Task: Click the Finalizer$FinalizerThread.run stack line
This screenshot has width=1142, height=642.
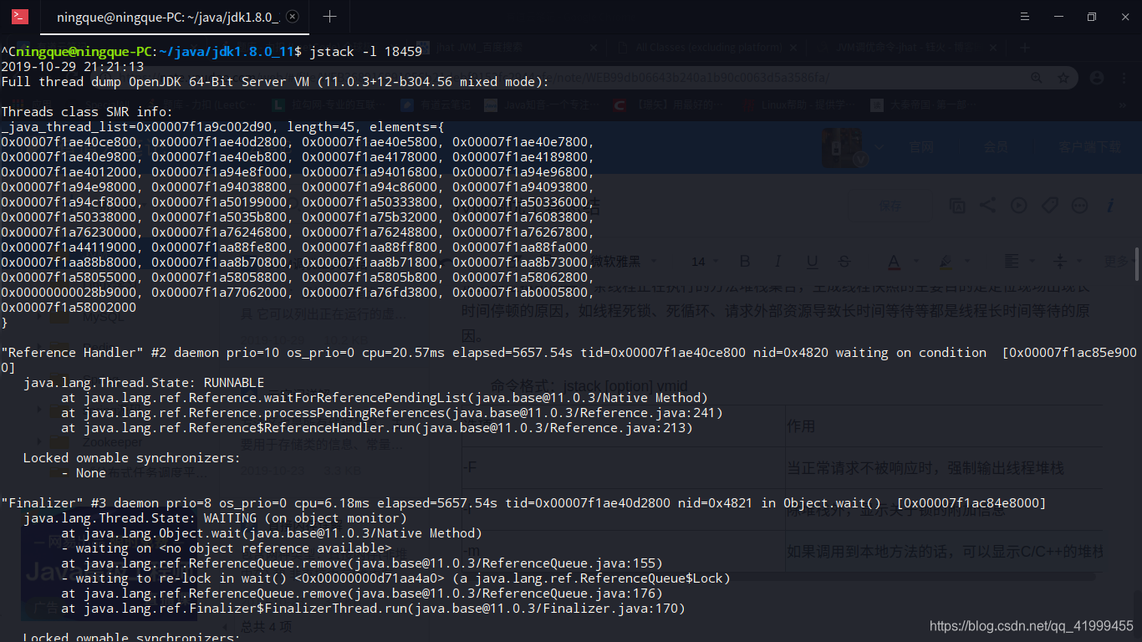Action: pyautogui.click(x=373, y=609)
